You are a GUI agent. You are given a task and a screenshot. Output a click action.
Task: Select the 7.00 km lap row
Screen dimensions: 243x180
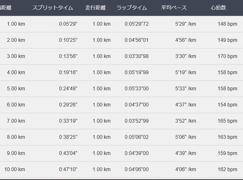121,121
